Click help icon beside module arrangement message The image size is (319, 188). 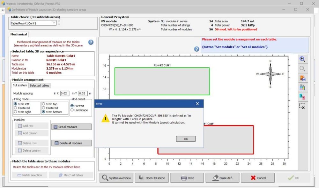tap(197, 49)
